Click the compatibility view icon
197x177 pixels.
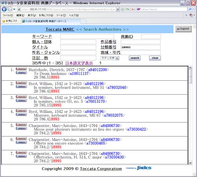(123, 9)
